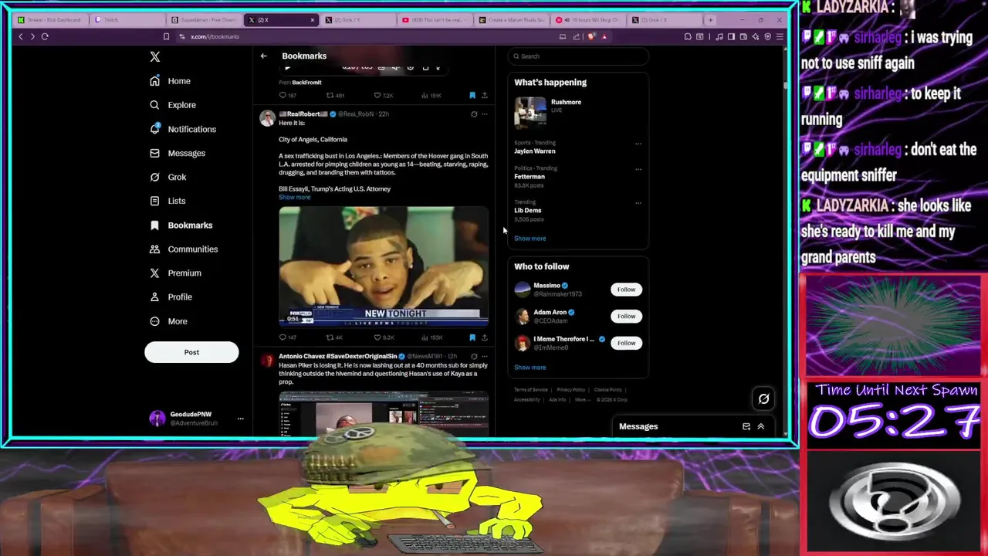Open Premium in the sidebar
Viewport: 988px width, 556px height.
[175, 273]
